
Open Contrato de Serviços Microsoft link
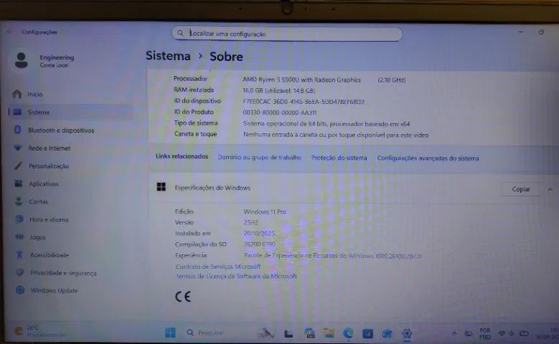218,267
